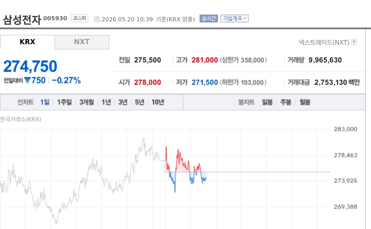Switch to the NXT tab
This screenshot has width=371, height=229.
click(x=82, y=42)
